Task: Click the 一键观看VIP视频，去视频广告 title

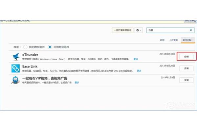Action: [x=45, y=78]
